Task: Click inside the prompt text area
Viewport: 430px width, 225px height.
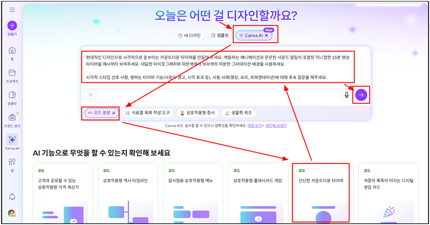Action: [218, 67]
